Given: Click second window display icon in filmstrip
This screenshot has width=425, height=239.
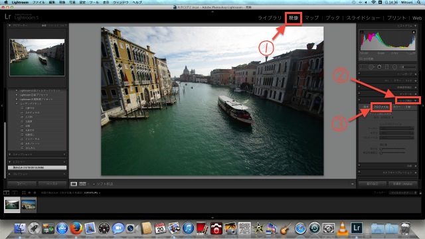Looking at the screenshot, I should point(15,193).
